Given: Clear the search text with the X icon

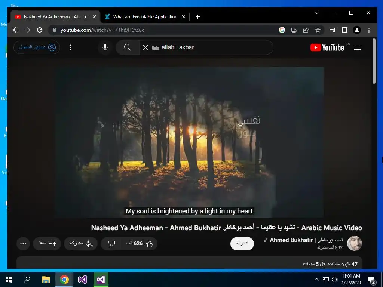Looking at the screenshot, I should coord(145,47).
